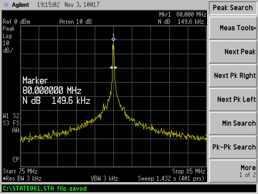
Task: Click the VBW 3 kHz setting
Action: click(x=104, y=177)
